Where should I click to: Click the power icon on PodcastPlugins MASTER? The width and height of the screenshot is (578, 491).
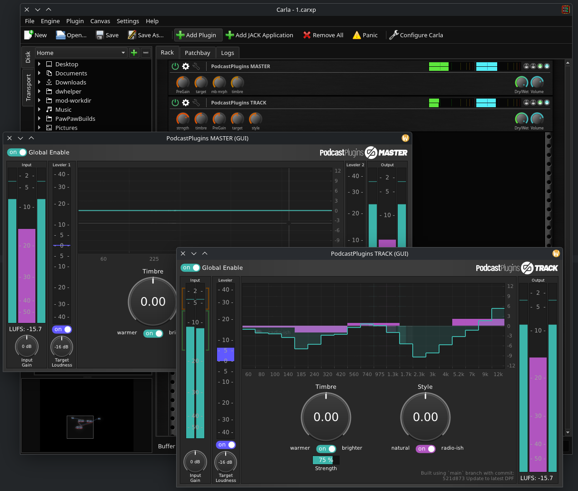coord(175,66)
